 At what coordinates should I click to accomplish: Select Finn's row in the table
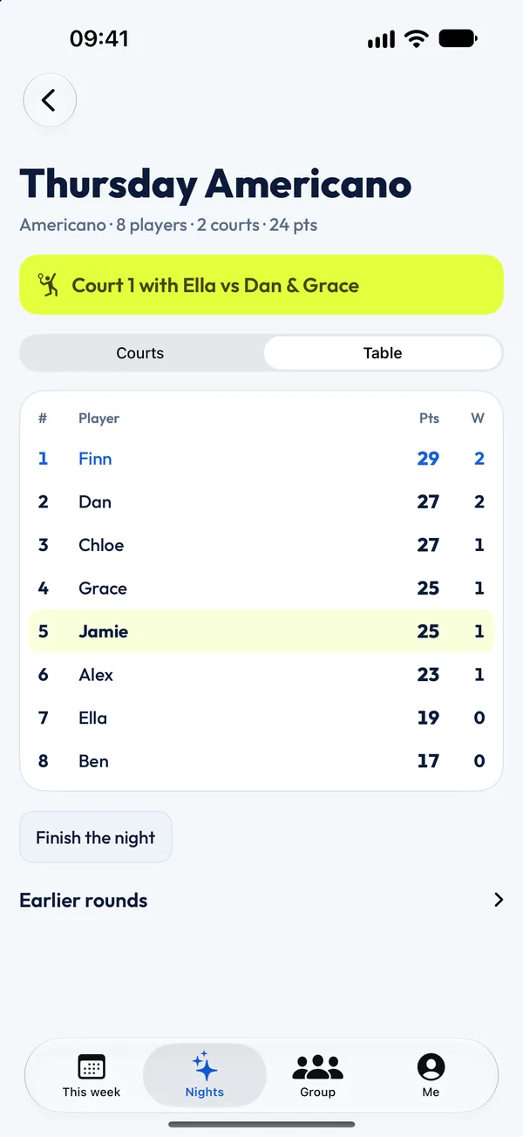(x=261, y=459)
